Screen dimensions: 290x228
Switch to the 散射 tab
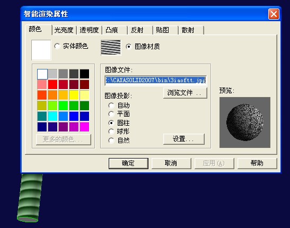[x=191, y=30]
